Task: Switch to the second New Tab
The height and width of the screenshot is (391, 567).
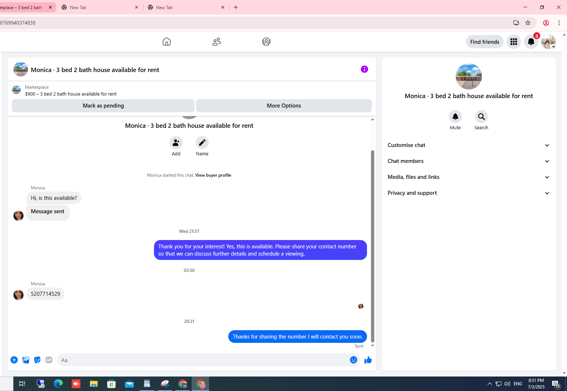Action: coord(99,7)
